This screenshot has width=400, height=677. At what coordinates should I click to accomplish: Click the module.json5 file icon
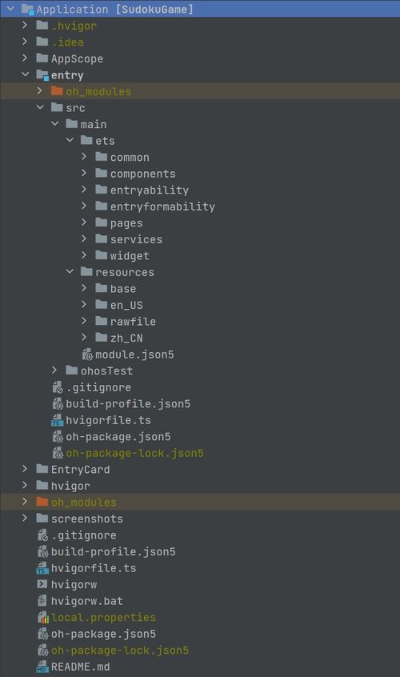(87, 355)
